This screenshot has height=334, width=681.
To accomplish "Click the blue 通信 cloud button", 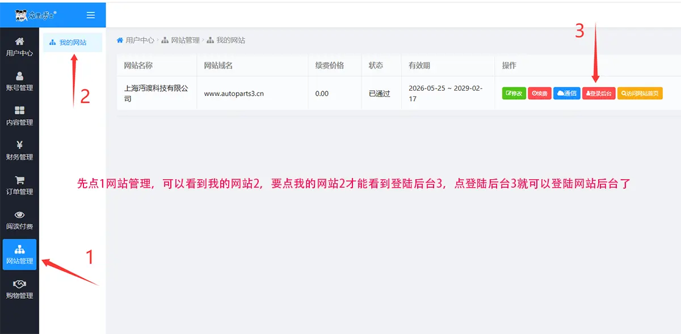I will click(x=566, y=94).
